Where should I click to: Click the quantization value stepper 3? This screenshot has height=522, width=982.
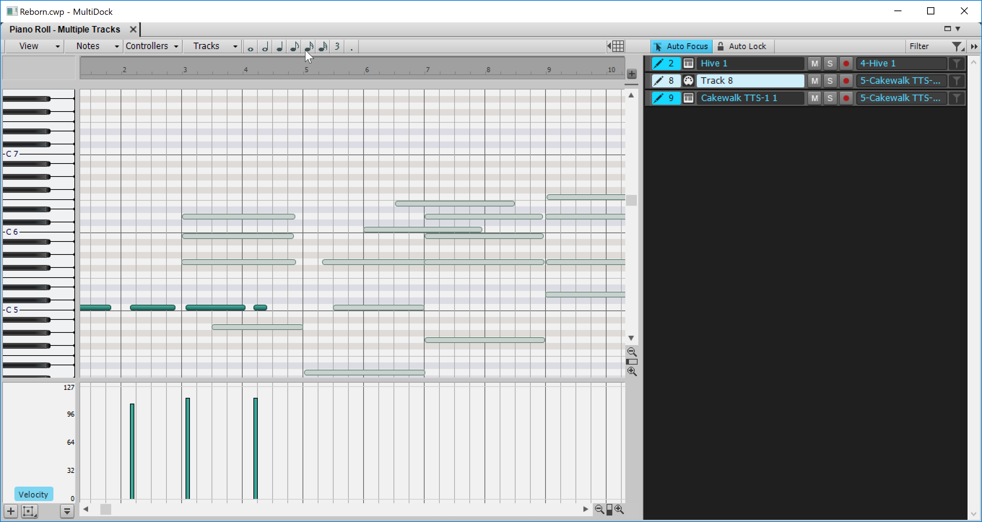(x=337, y=46)
